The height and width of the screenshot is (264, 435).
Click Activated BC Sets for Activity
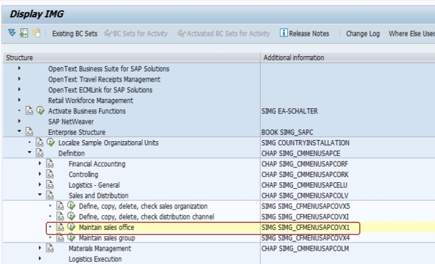224,34
